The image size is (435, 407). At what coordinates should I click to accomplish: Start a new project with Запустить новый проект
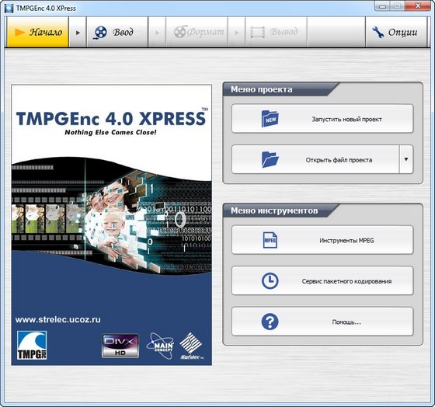point(322,119)
